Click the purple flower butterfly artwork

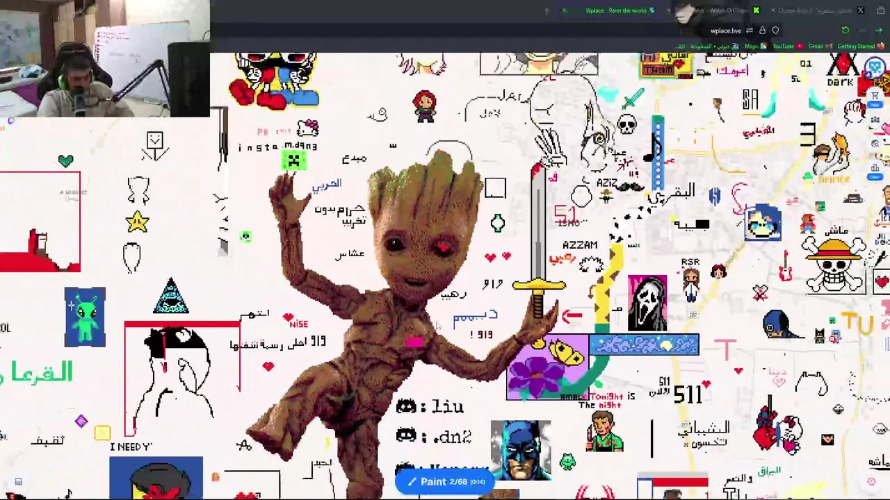(x=548, y=367)
